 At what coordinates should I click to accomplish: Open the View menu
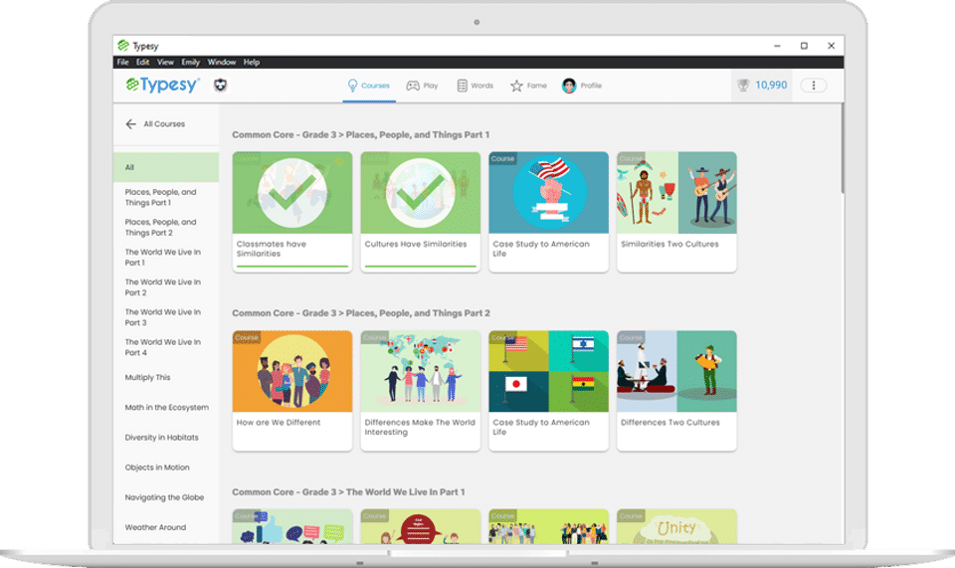[165, 62]
